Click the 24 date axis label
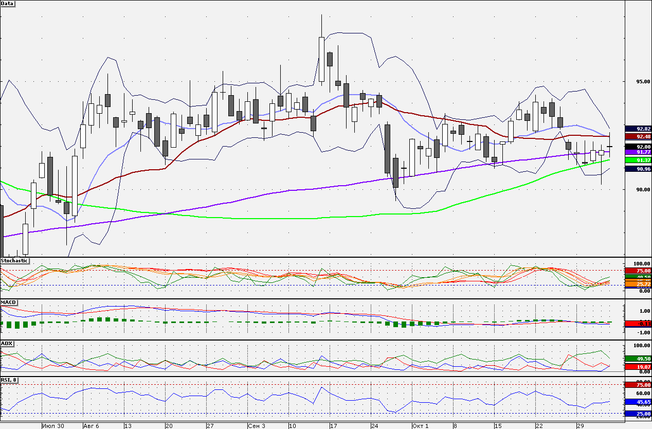 point(375,426)
